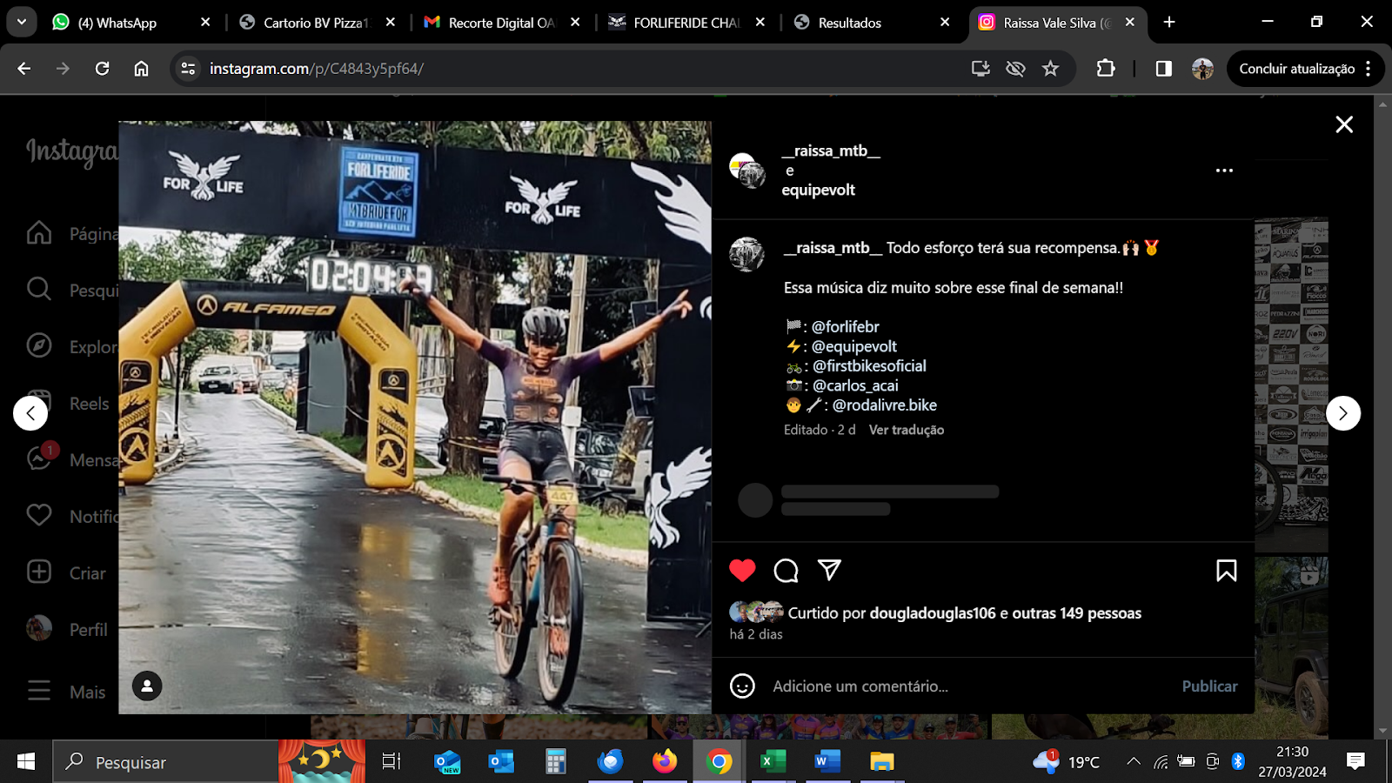Go back in browser history

click(x=24, y=69)
